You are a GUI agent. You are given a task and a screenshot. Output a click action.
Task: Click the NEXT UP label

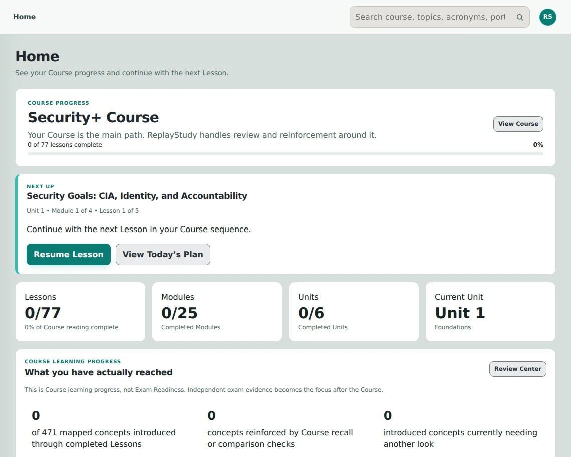tap(40, 186)
